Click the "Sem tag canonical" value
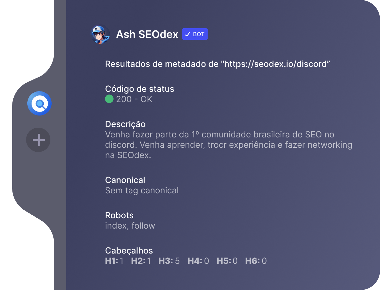The width and height of the screenshot is (380, 290). click(142, 190)
